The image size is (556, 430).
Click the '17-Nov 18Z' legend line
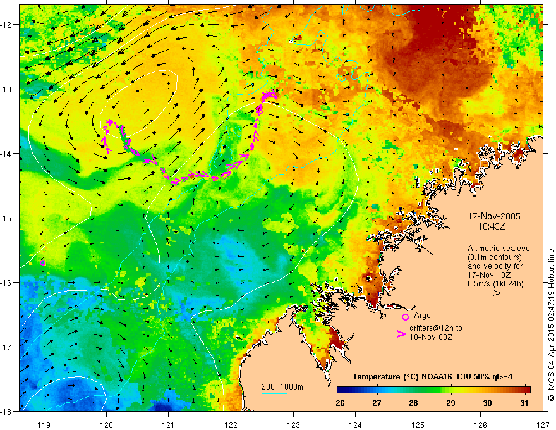[488, 275]
